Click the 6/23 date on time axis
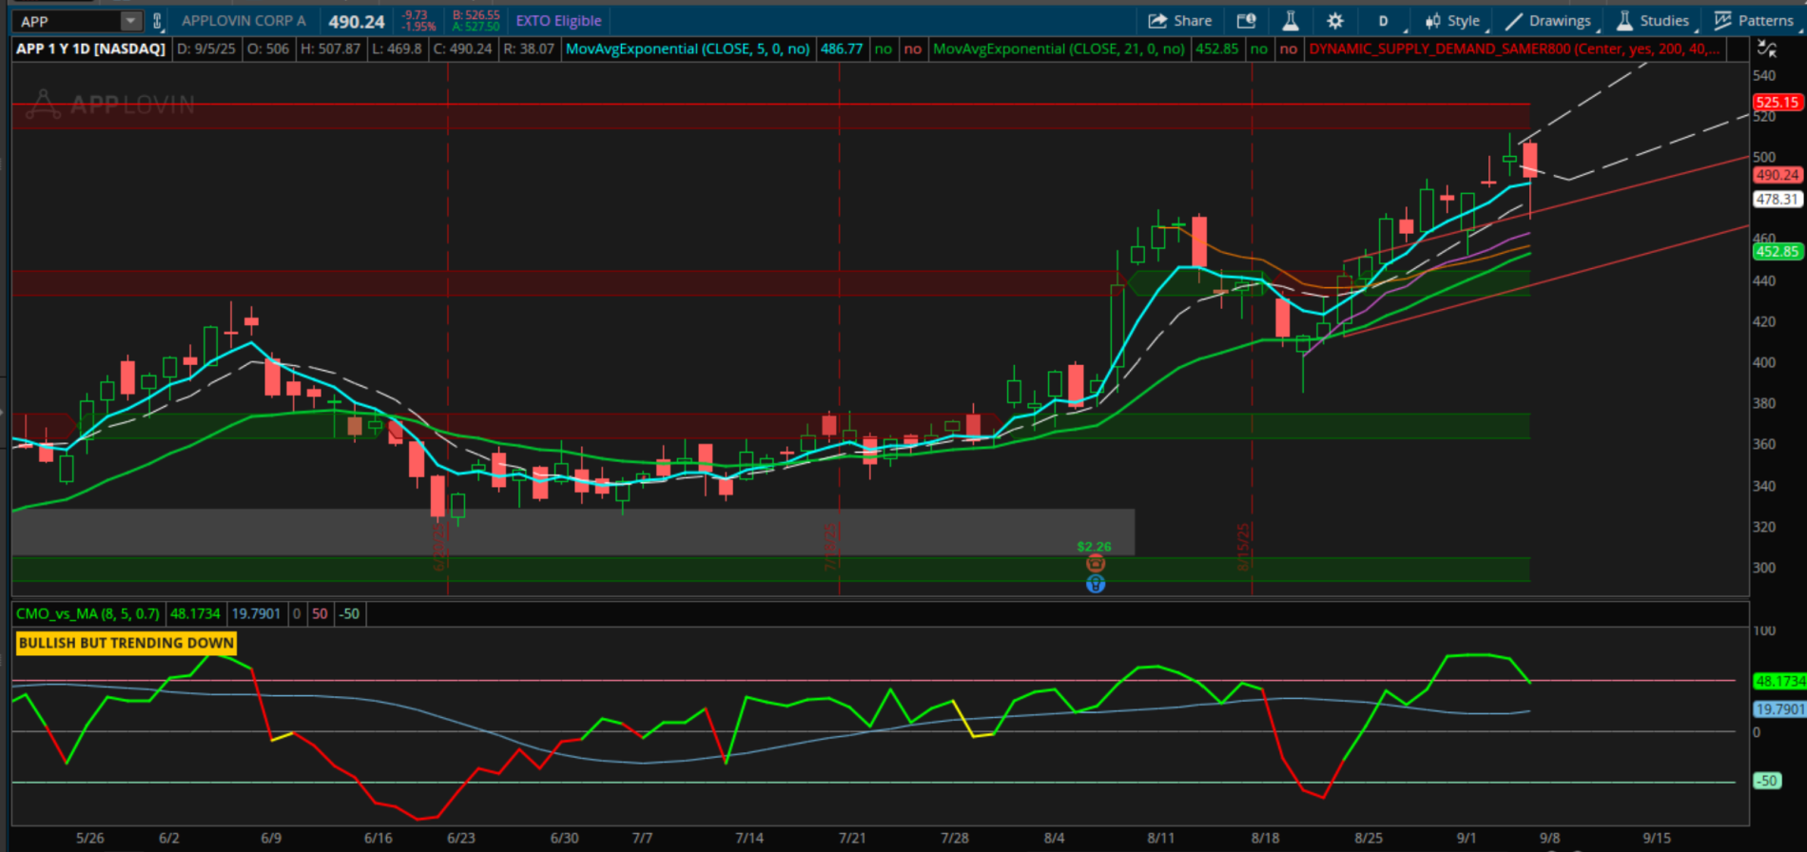 click(x=461, y=838)
